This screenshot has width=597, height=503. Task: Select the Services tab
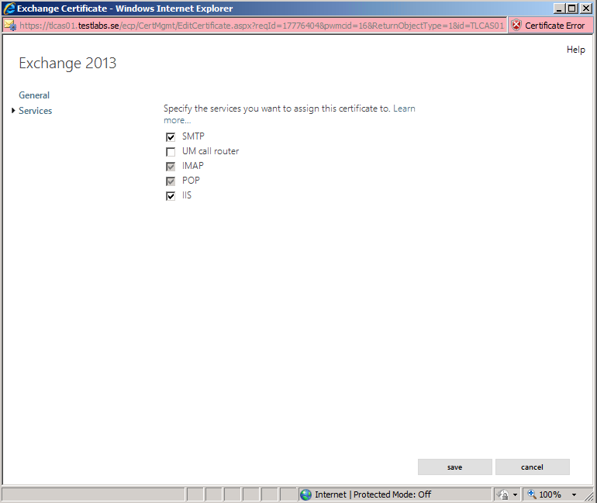click(36, 111)
